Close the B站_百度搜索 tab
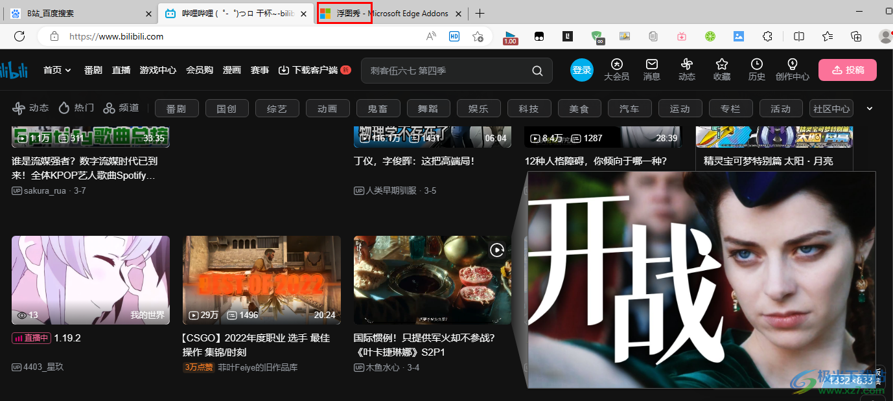Image resolution: width=893 pixels, height=401 pixels. pos(148,14)
